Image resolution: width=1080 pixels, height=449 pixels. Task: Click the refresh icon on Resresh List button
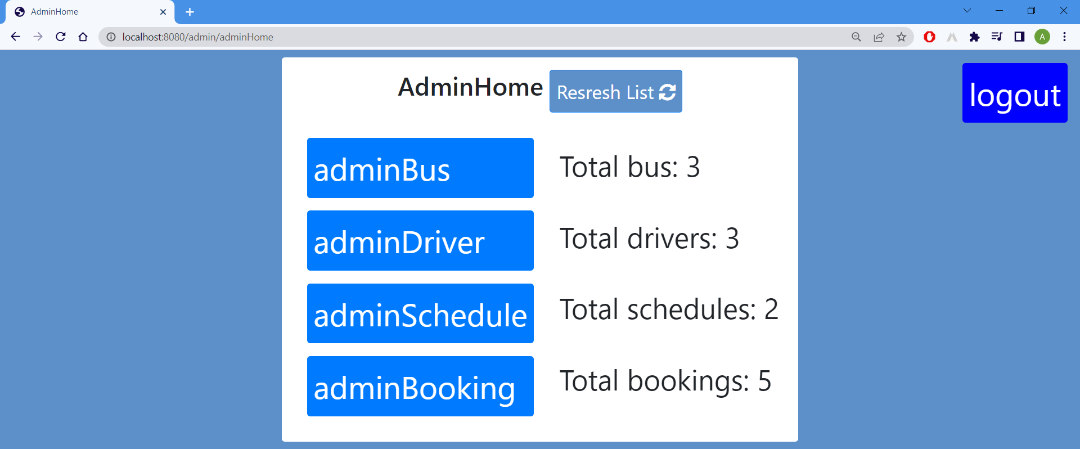[667, 93]
